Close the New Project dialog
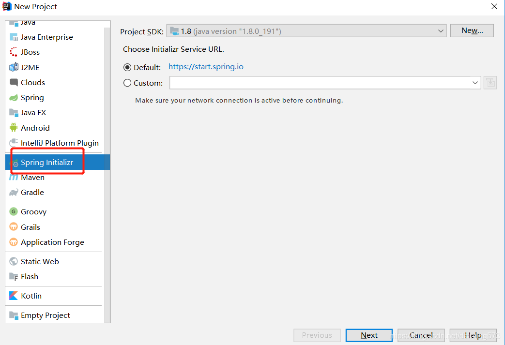The height and width of the screenshot is (345, 505). click(x=494, y=6)
